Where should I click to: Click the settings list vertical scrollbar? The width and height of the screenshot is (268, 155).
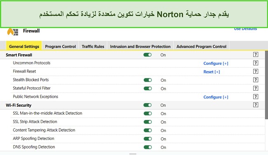click(x=266, y=85)
